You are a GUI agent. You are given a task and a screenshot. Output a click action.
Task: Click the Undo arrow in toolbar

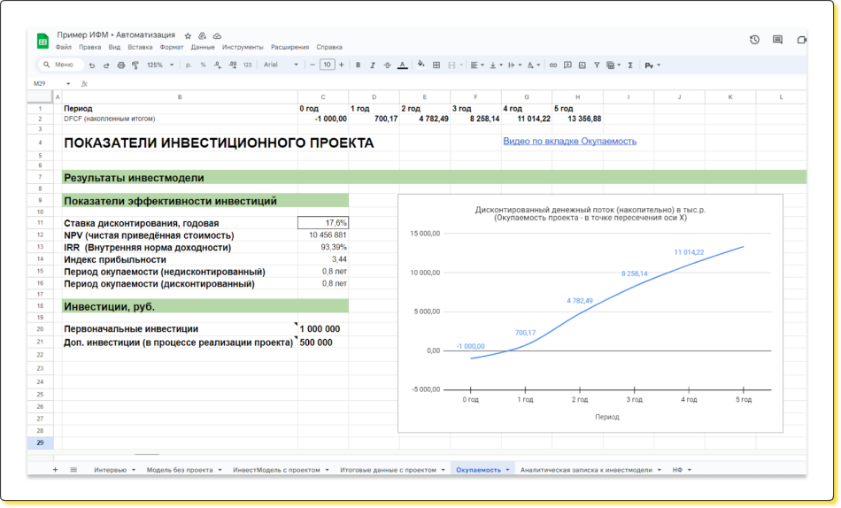tap(92, 65)
